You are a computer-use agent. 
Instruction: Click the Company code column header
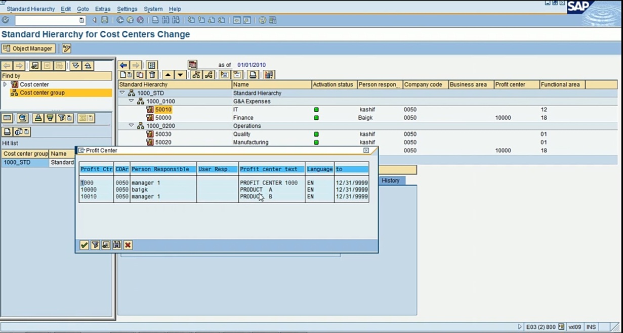[425, 85]
